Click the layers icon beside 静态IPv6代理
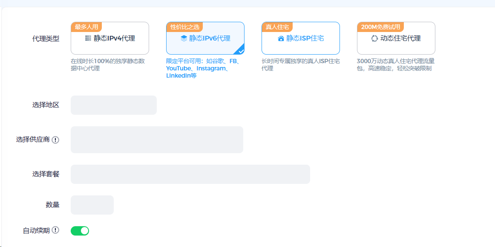Image resolution: width=495 pixels, height=247 pixels. pos(184,38)
